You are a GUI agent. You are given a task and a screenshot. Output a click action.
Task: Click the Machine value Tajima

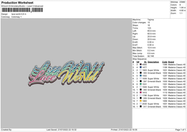pos(151,20)
